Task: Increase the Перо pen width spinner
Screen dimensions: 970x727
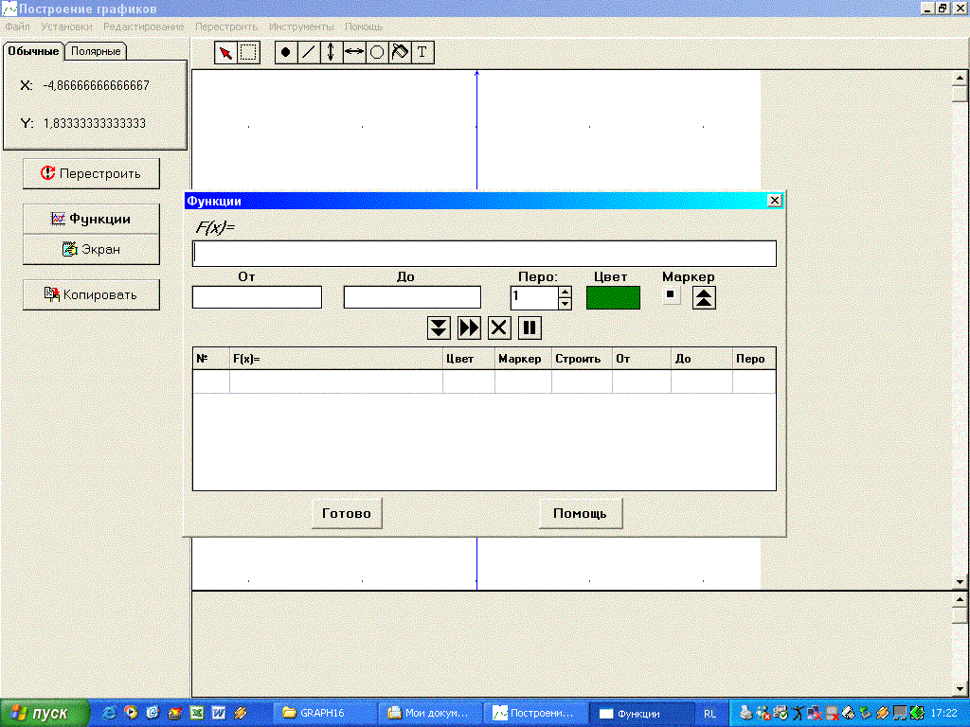Action: (x=566, y=292)
